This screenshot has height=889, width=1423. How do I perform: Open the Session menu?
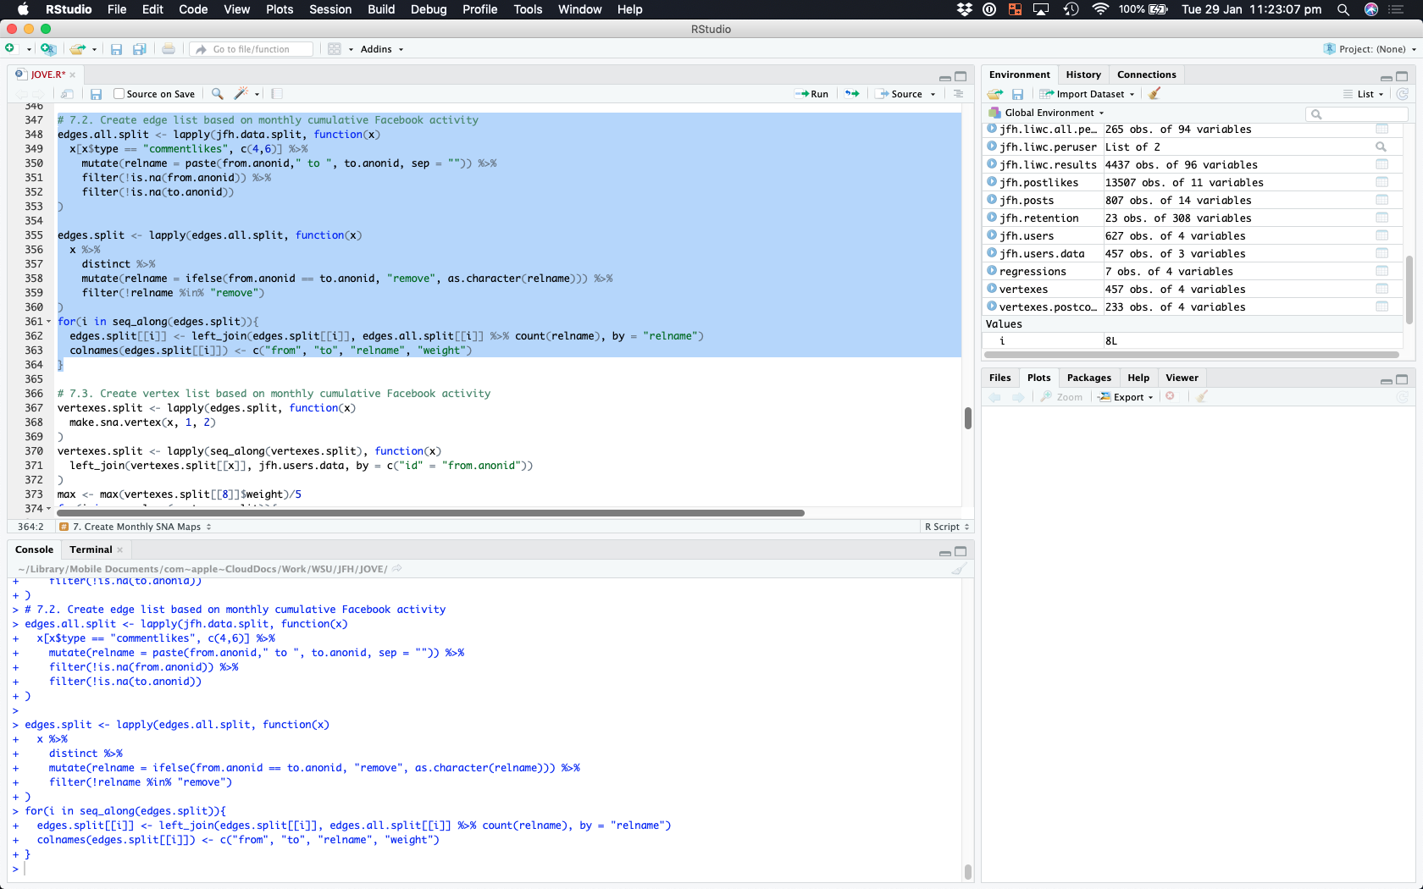pos(329,9)
